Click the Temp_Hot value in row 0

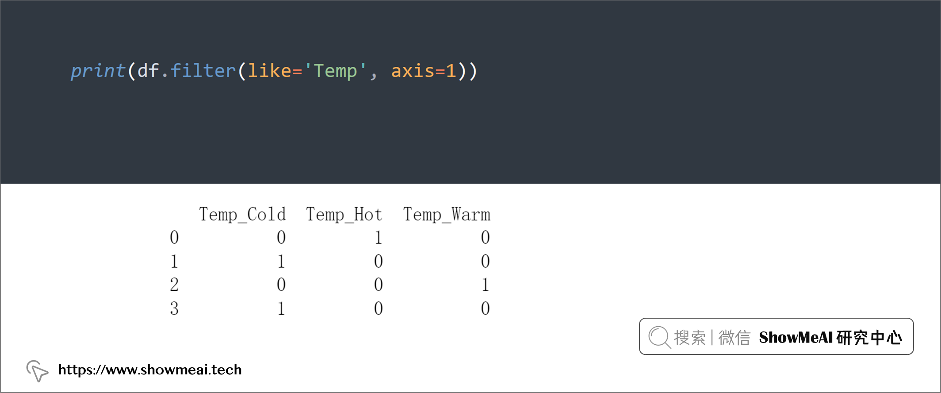(x=379, y=238)
